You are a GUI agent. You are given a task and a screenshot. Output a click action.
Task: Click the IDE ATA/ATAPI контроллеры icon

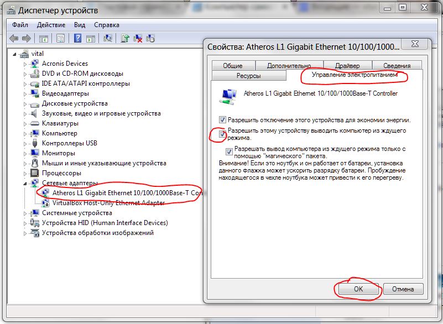[34, 83]
